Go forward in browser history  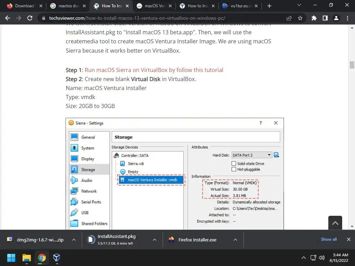pyautogui.click(x=19, y=18)
